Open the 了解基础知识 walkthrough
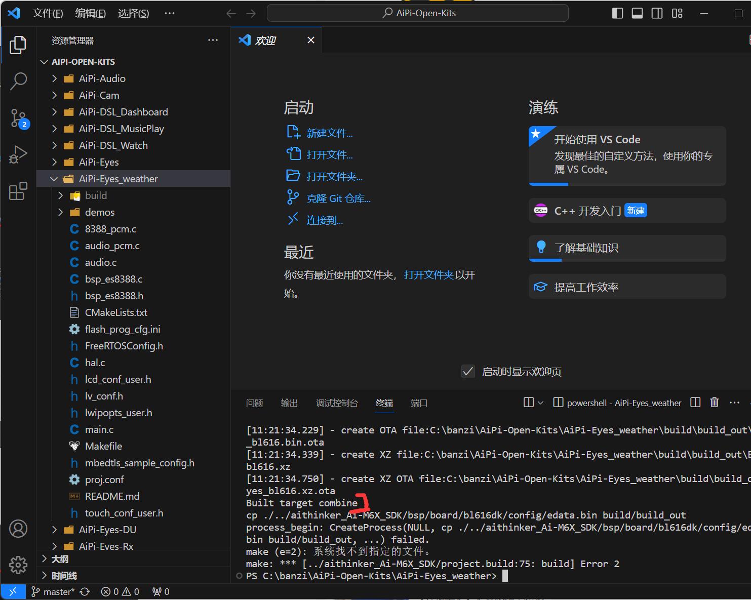 point(627,248)
